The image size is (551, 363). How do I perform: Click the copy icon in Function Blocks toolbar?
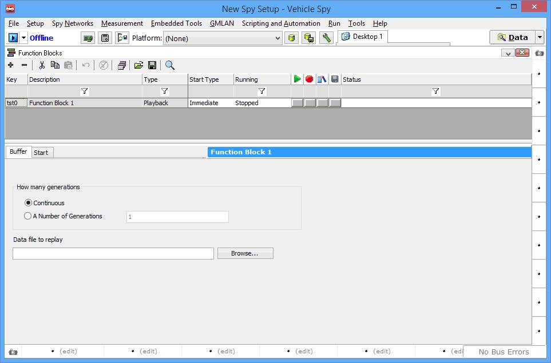coord(55,65)
